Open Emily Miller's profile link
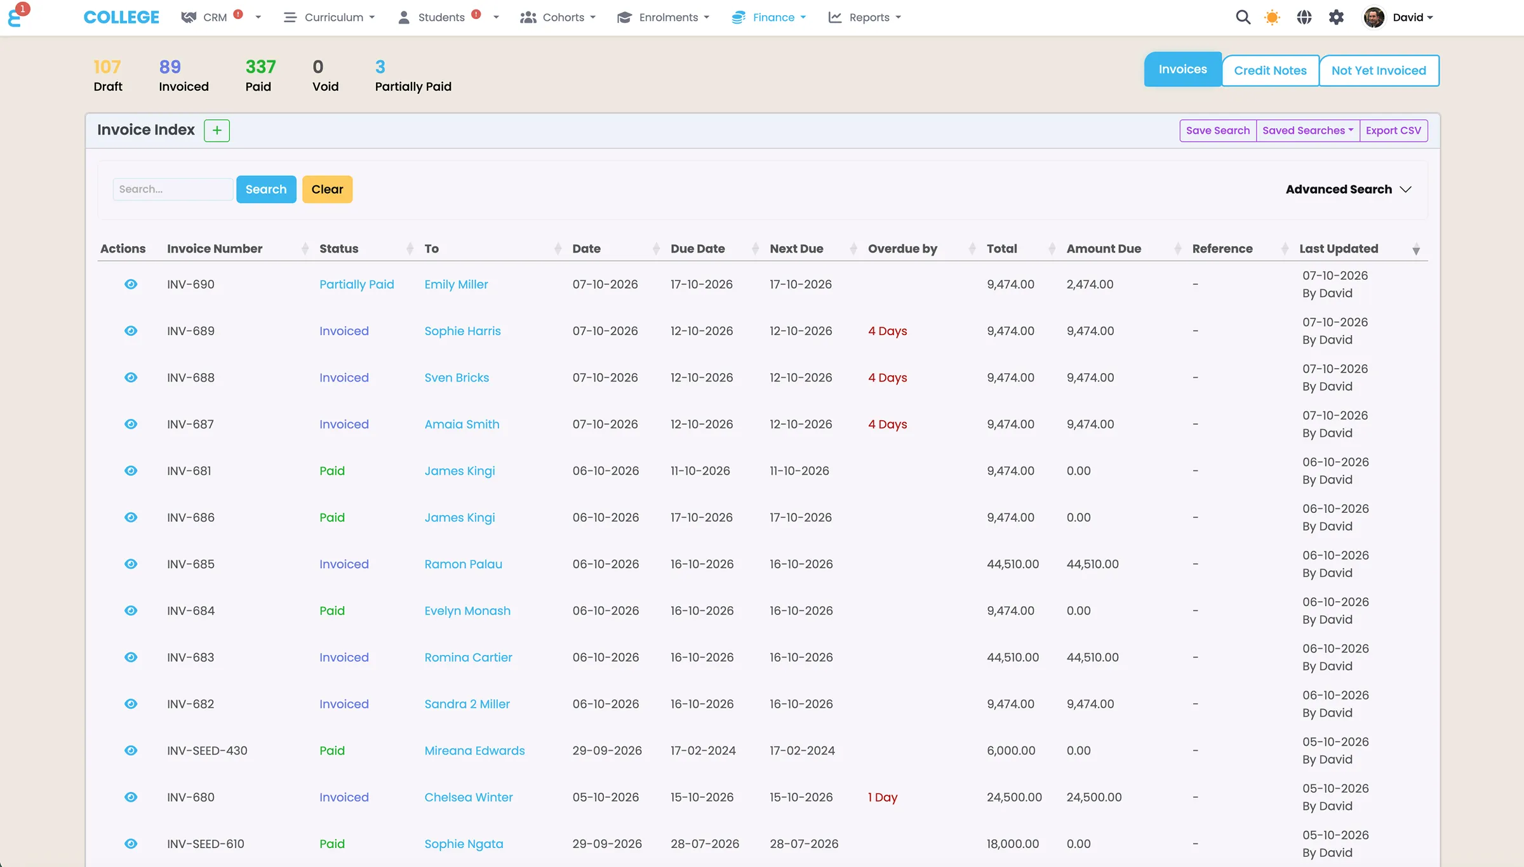1524x867 pixels. [456, 284]
